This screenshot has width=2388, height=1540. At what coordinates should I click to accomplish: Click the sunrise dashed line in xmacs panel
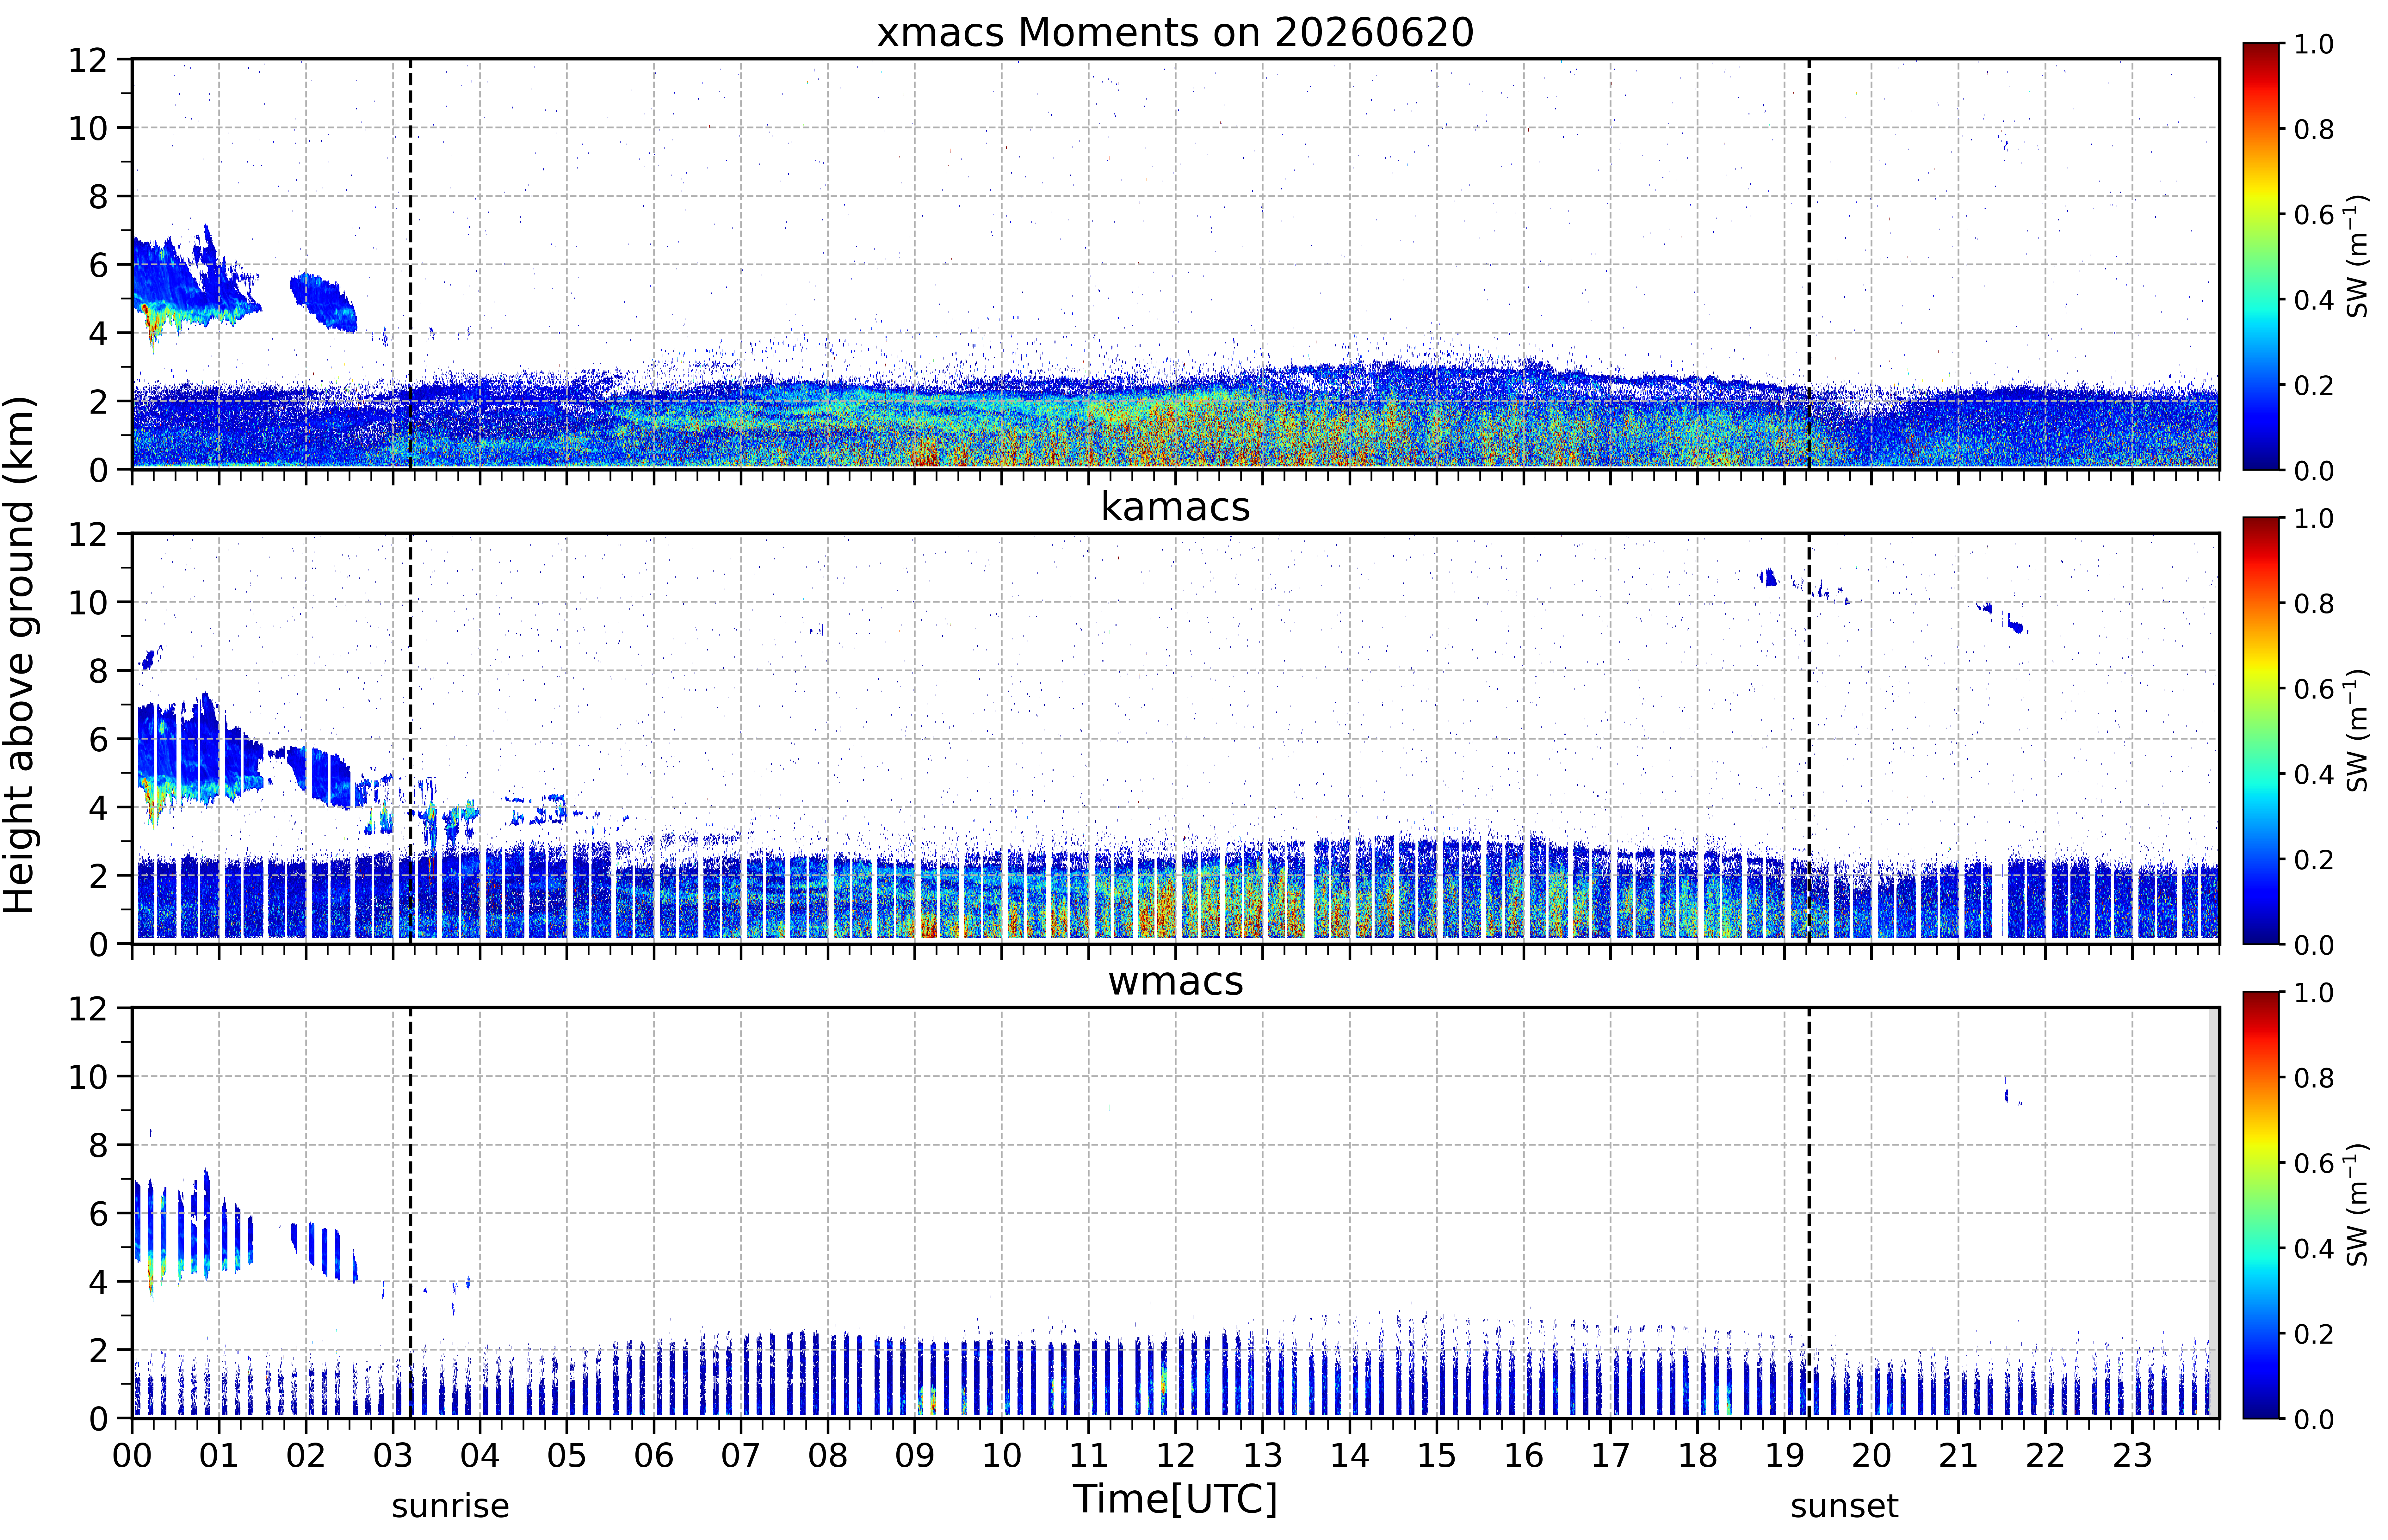(410, 264)
